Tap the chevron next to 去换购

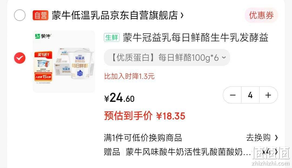click(276, 138)
